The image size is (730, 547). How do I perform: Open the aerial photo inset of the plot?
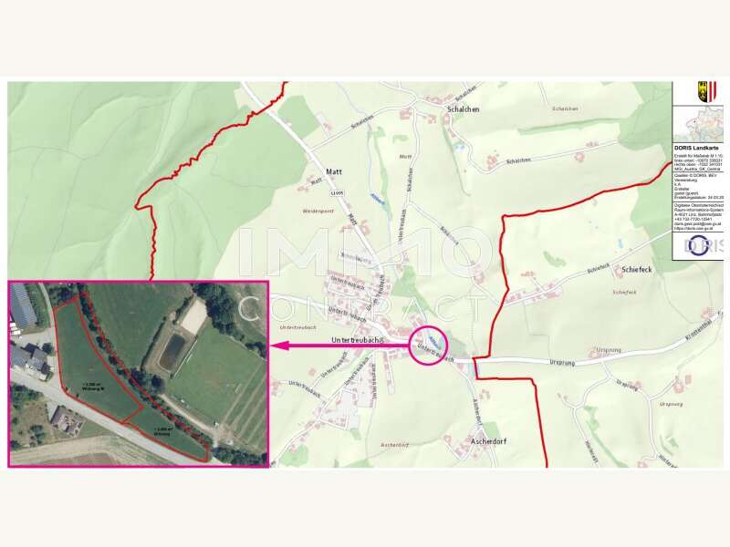pos(139,374)
